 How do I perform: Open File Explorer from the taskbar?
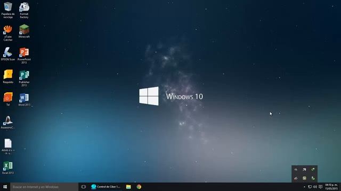coord(128,187)
